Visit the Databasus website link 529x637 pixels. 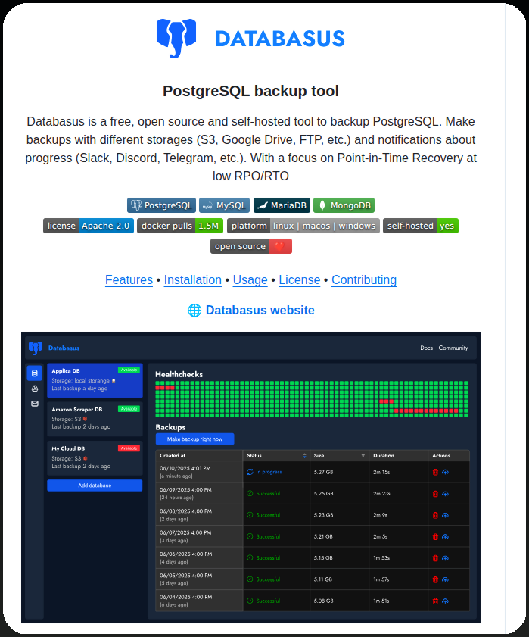click(x=251, y=310)
